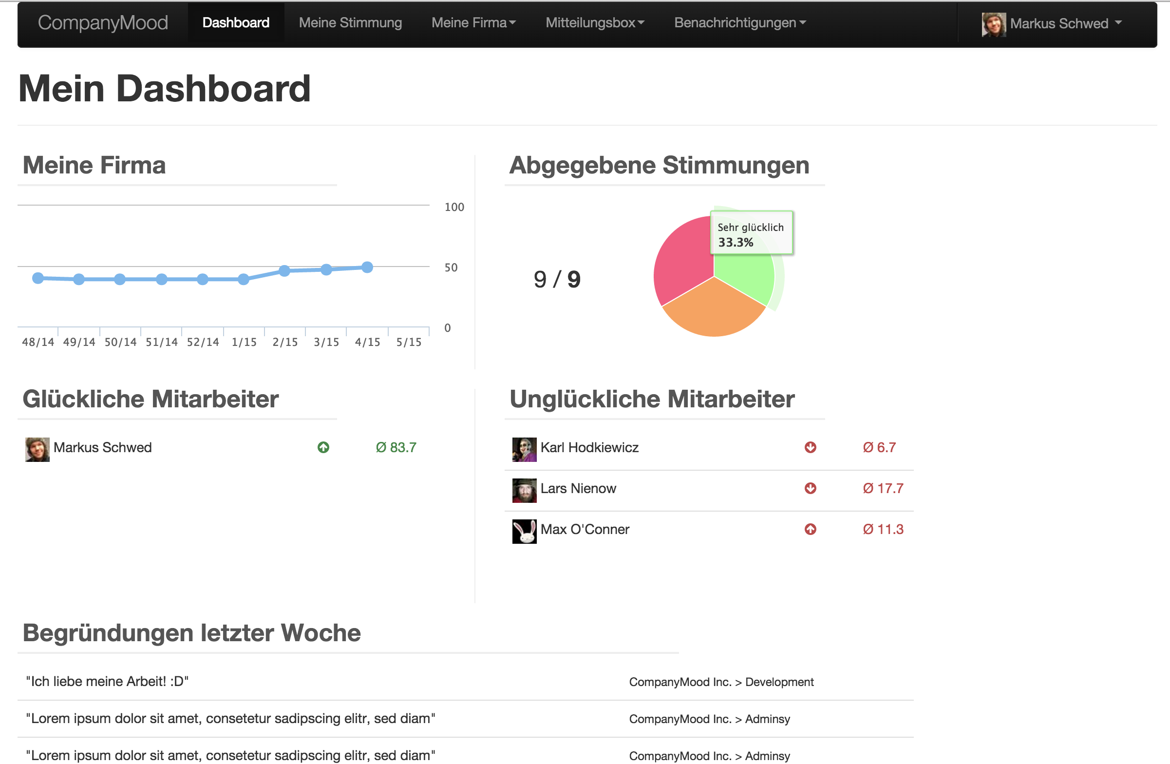The image size is (1170, 764).
Task: Open the Markus Schwed user menu caret
Action: coord(1118,22)
